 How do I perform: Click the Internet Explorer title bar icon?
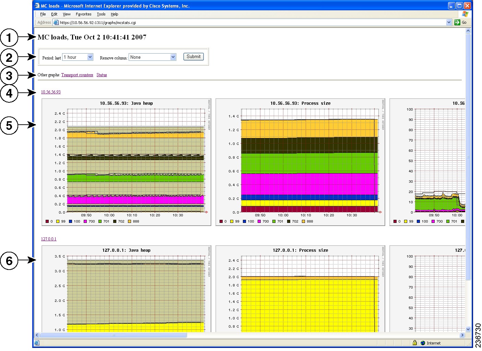pos(37,6)
